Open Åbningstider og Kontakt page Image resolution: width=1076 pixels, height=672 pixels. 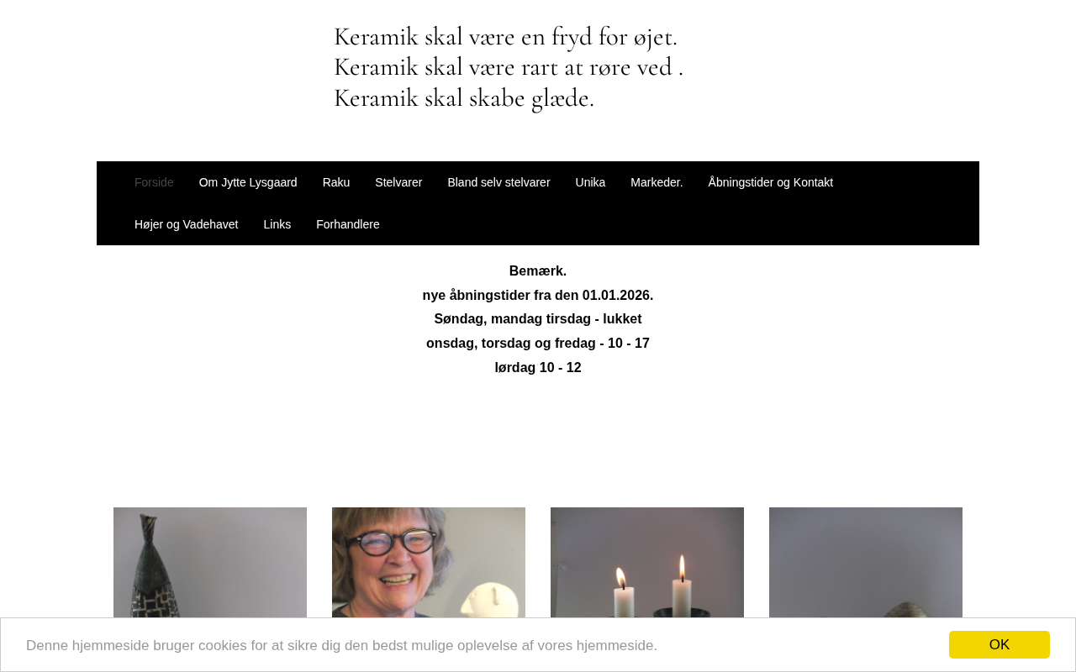pos(771,182)
